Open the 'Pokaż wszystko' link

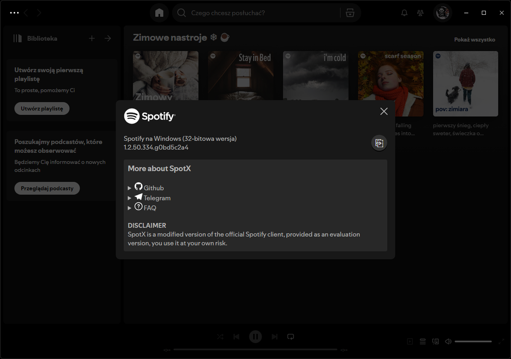[475, 39]
